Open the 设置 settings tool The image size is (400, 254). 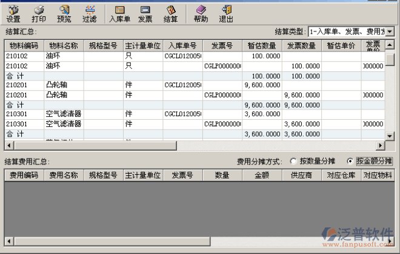13,14
